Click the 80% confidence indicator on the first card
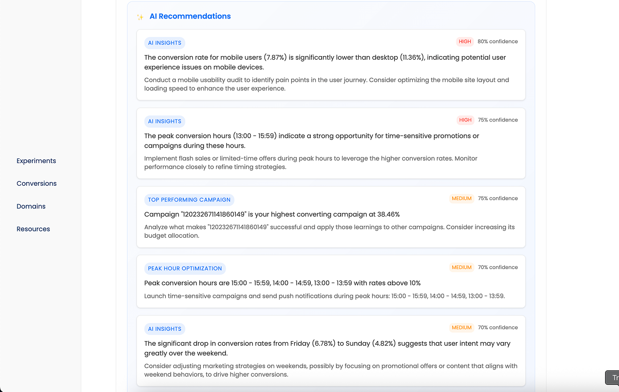 tap(498, 41)
